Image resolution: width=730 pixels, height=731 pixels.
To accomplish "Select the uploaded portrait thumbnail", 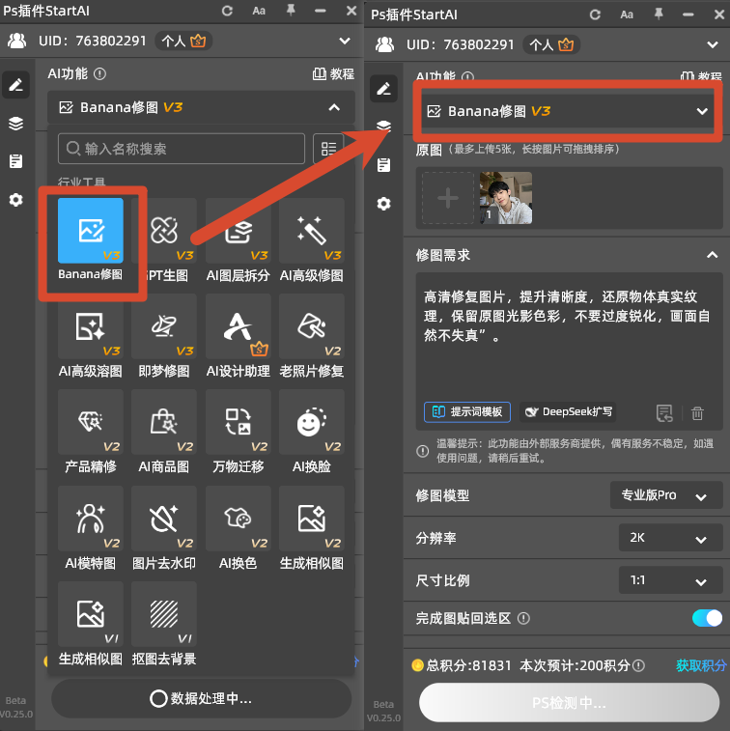I will [506, 198].
